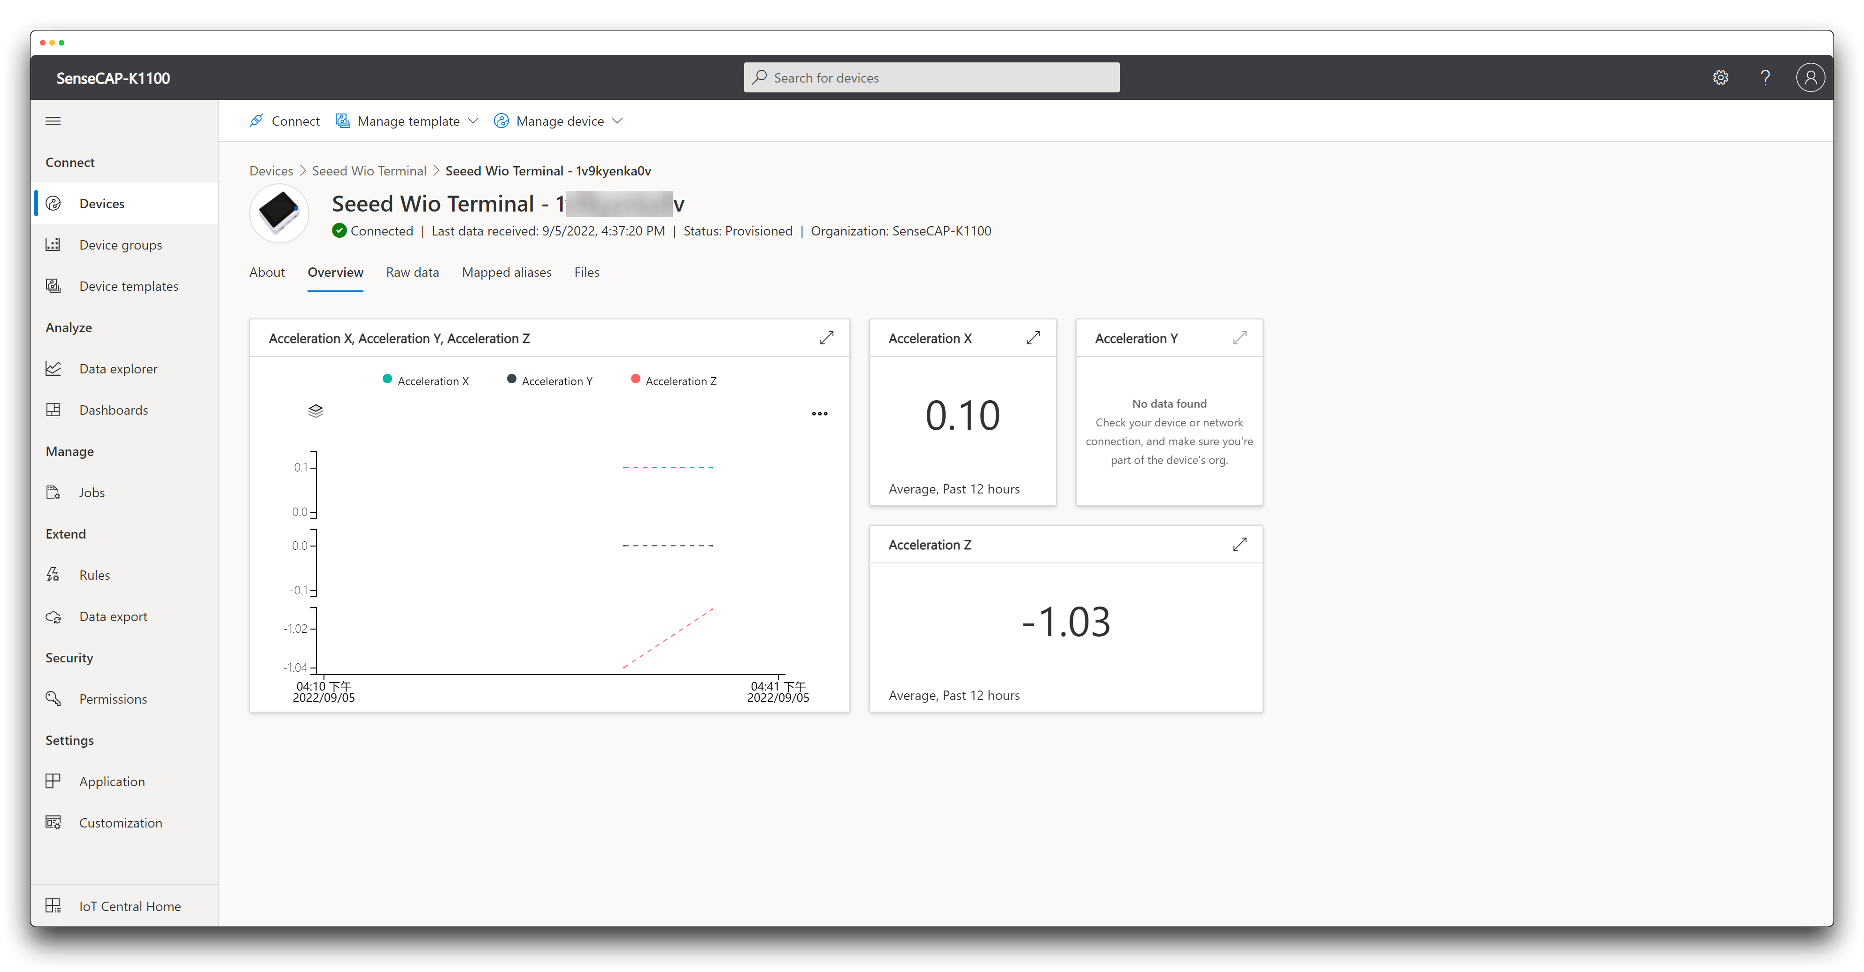Open Data explorer in the sidebar
The width and height of the screenshot is (1864, 972).
tap(125, 368)
